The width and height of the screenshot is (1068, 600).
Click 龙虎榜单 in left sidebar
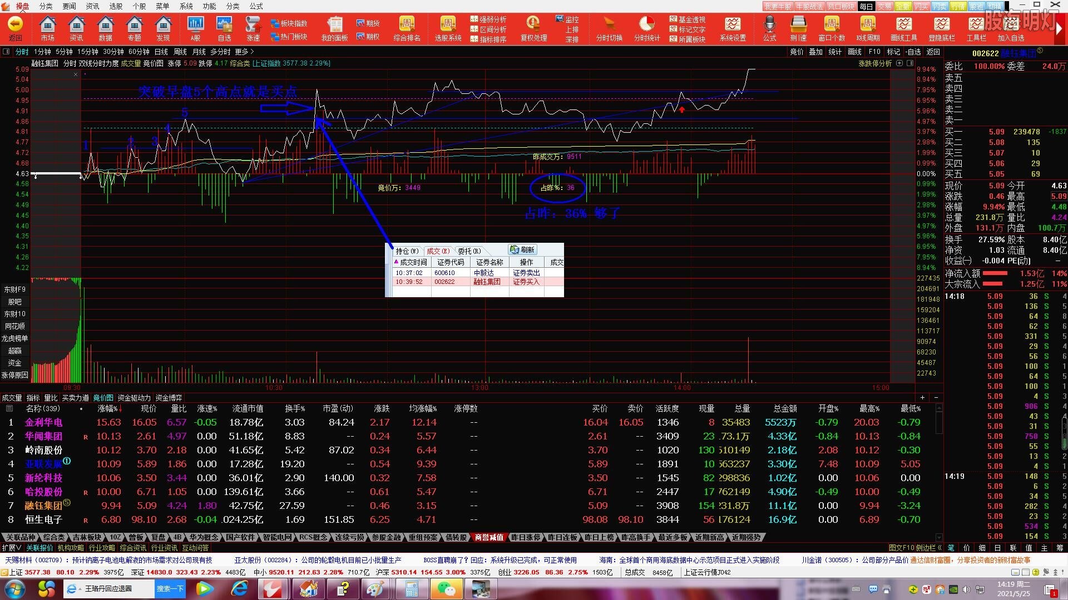tap(15, 338)
